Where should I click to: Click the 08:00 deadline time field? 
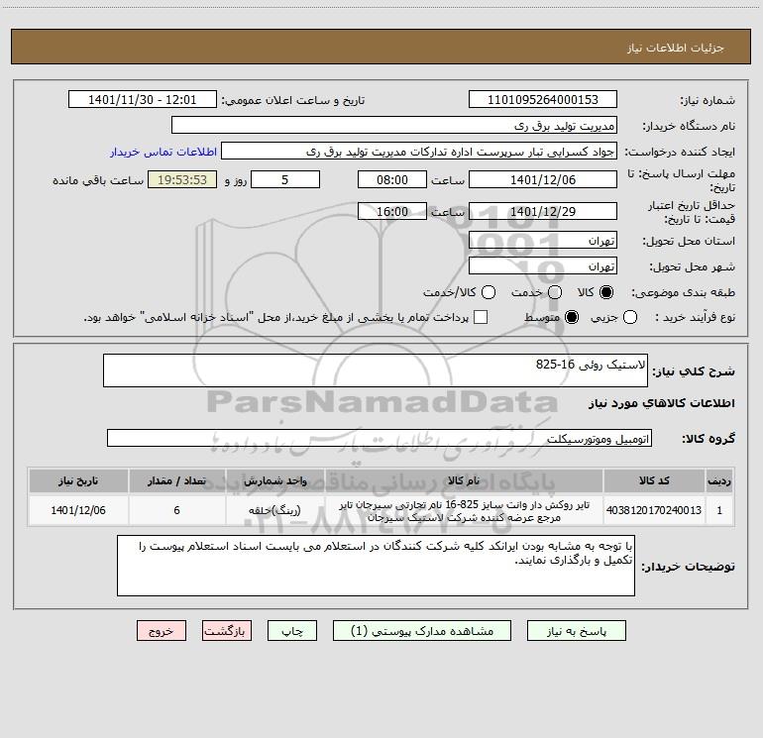[x=392, y=179]
